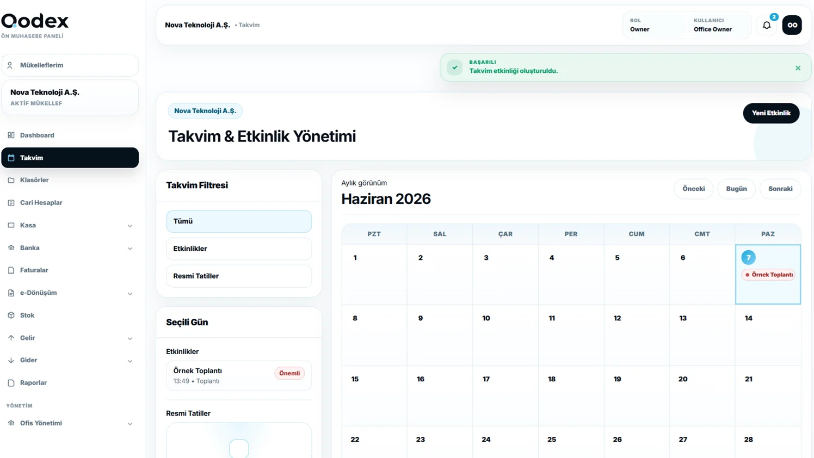Open Faturalar in the sidebar
Viewport: 814px width, 458px height.
click(x=70, y=270)
